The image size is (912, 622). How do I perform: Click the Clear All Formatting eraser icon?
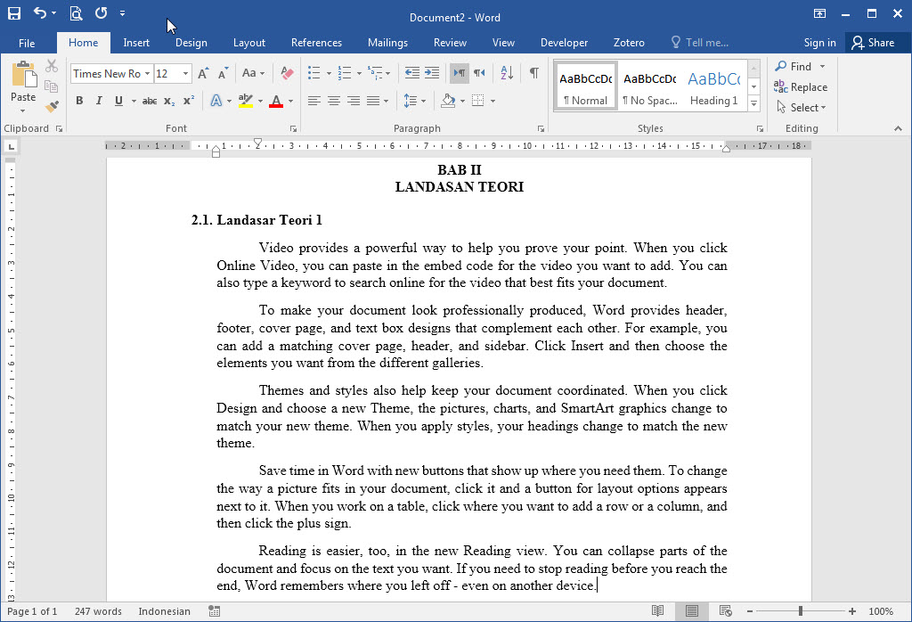tap(287, 73)
